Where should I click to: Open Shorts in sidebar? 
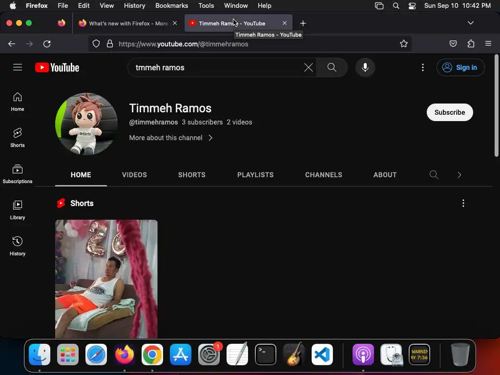(18, 138)
